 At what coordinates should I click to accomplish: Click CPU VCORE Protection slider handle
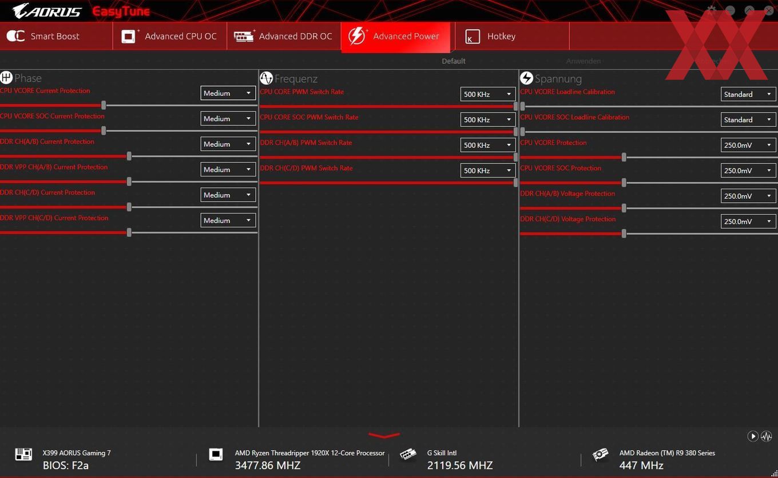coord(624,157)
